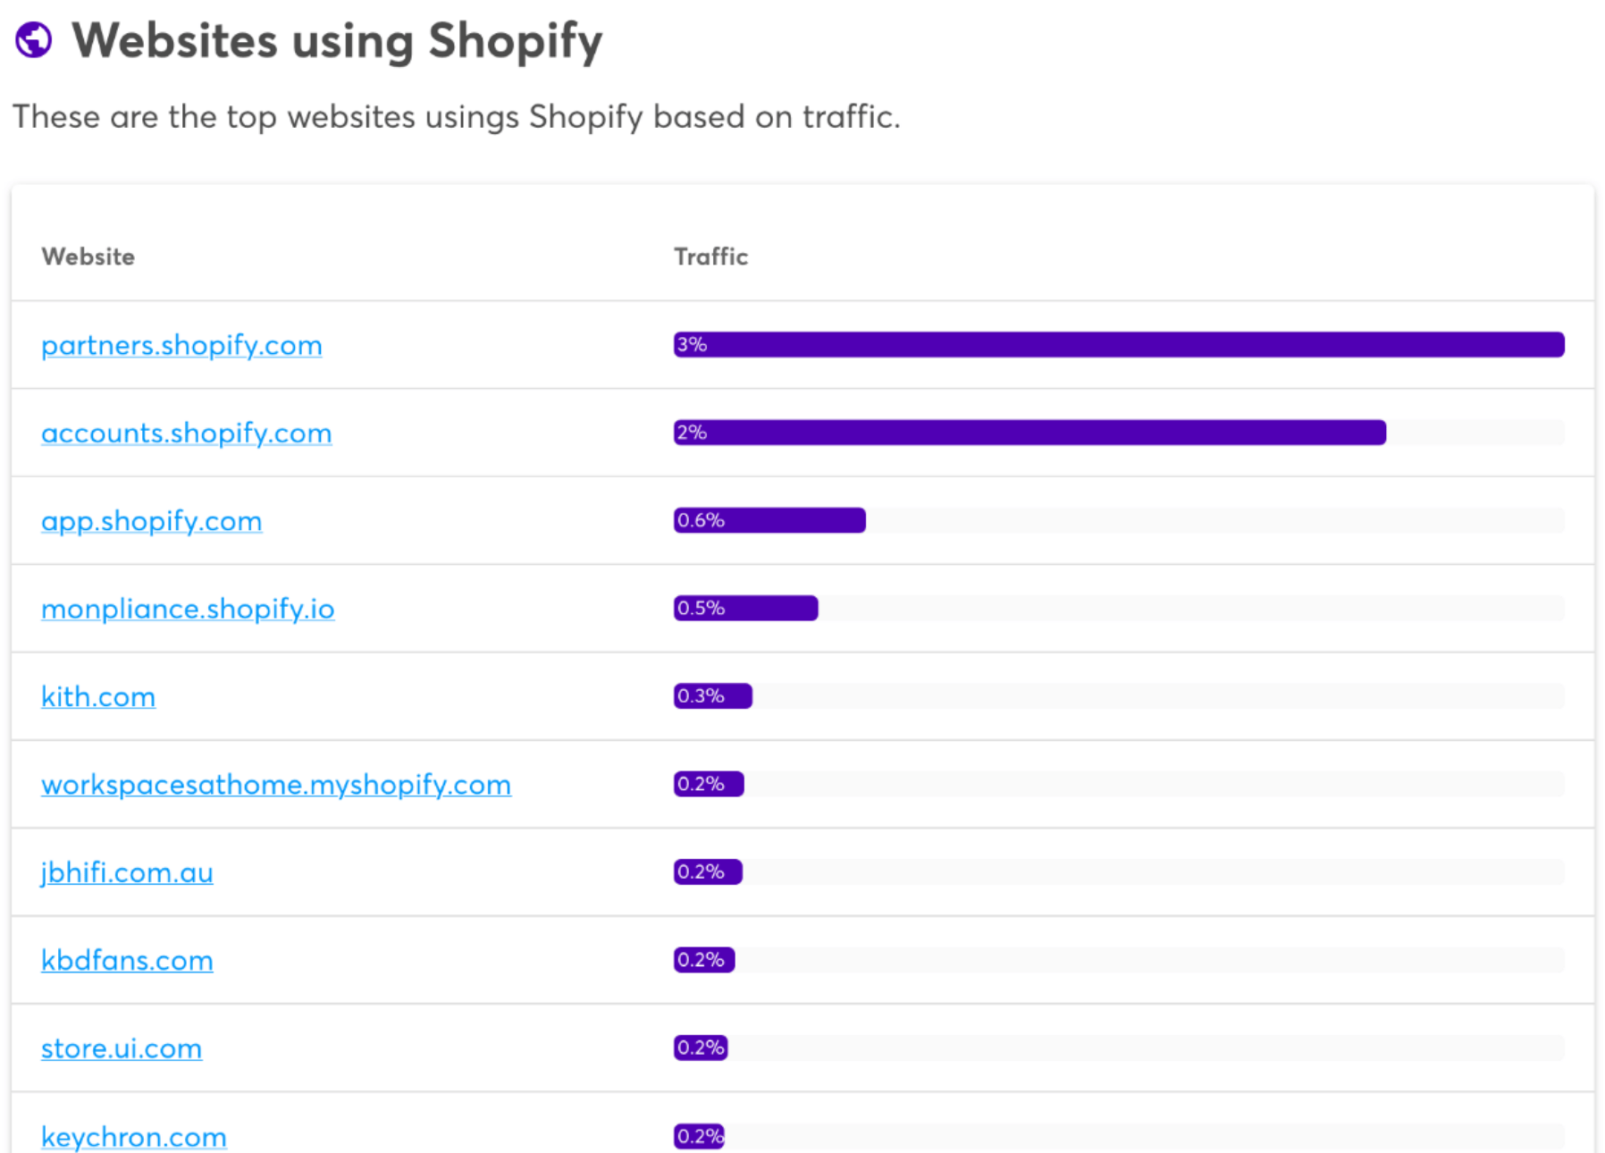1605x1153 pixels.
Task: Go to the kith.com link
Action: [98, 697]
